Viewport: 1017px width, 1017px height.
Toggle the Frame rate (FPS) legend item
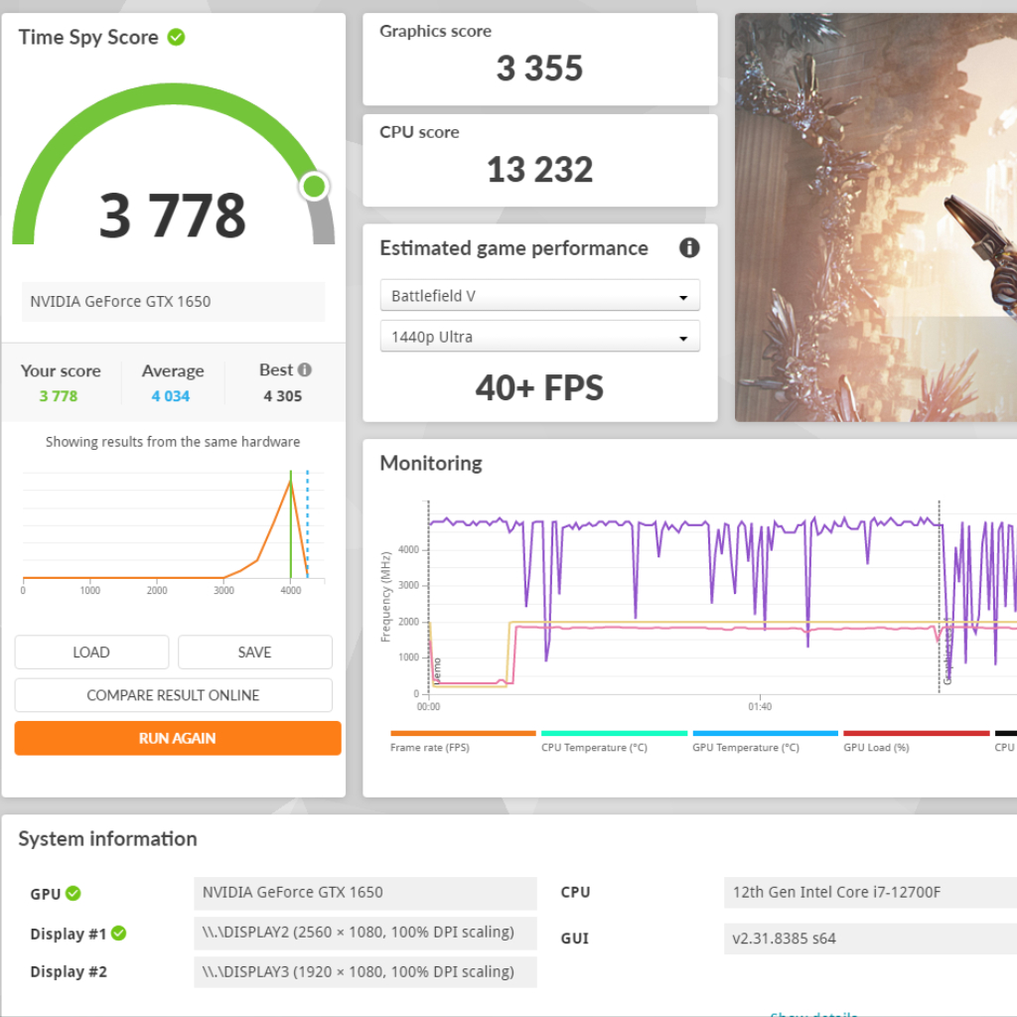(430, 747)
